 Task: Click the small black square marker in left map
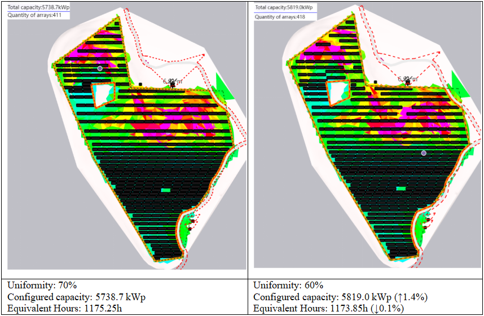point(140,84)
